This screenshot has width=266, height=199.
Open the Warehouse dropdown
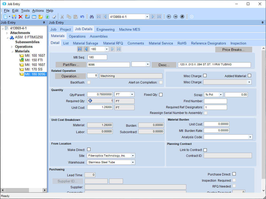[133, 162]
